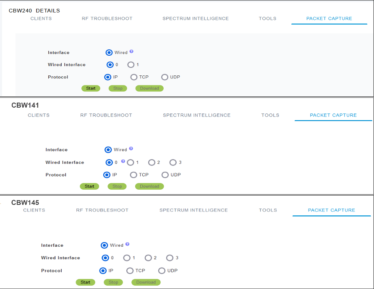The image size is (374, 289).
Task: Select Wired interface radio in CBW240 panel
Action: coord(109,53)
